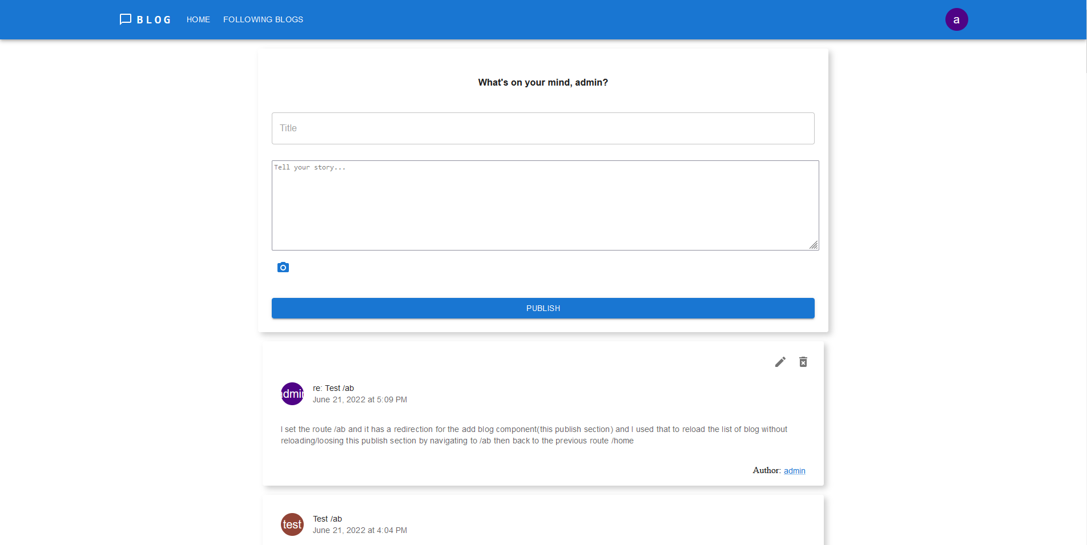Delete the 're: Test /ab' post
Viewport: 1087px width, 545px height.
803,362
